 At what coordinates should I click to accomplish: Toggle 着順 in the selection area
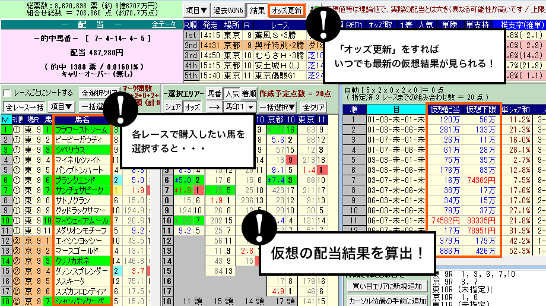pyautogui.click(x=249, y=93)
